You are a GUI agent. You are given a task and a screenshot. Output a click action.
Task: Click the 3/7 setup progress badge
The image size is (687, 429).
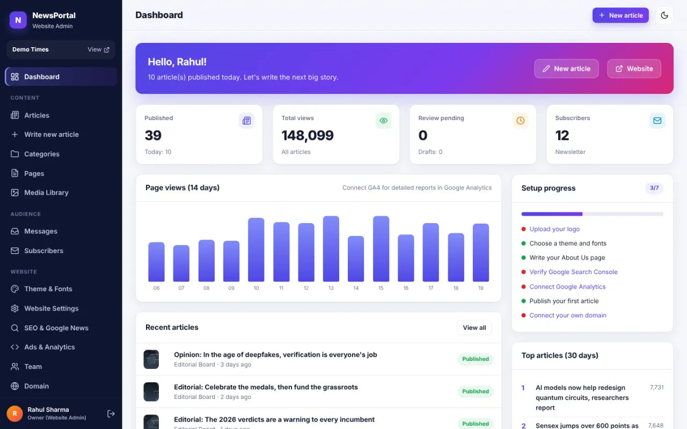[x=654, y=188]
